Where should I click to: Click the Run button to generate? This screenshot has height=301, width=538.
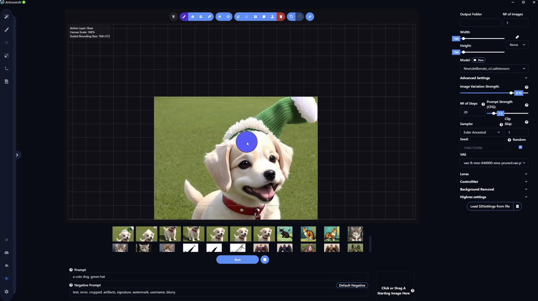237,259
